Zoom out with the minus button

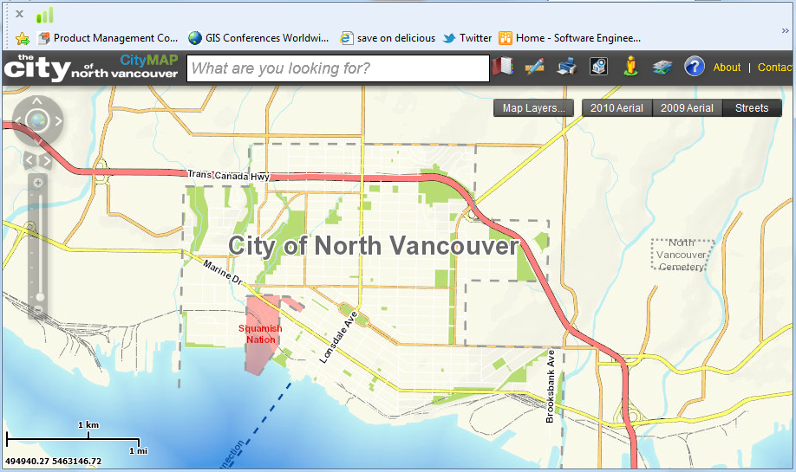pos(37,310)
